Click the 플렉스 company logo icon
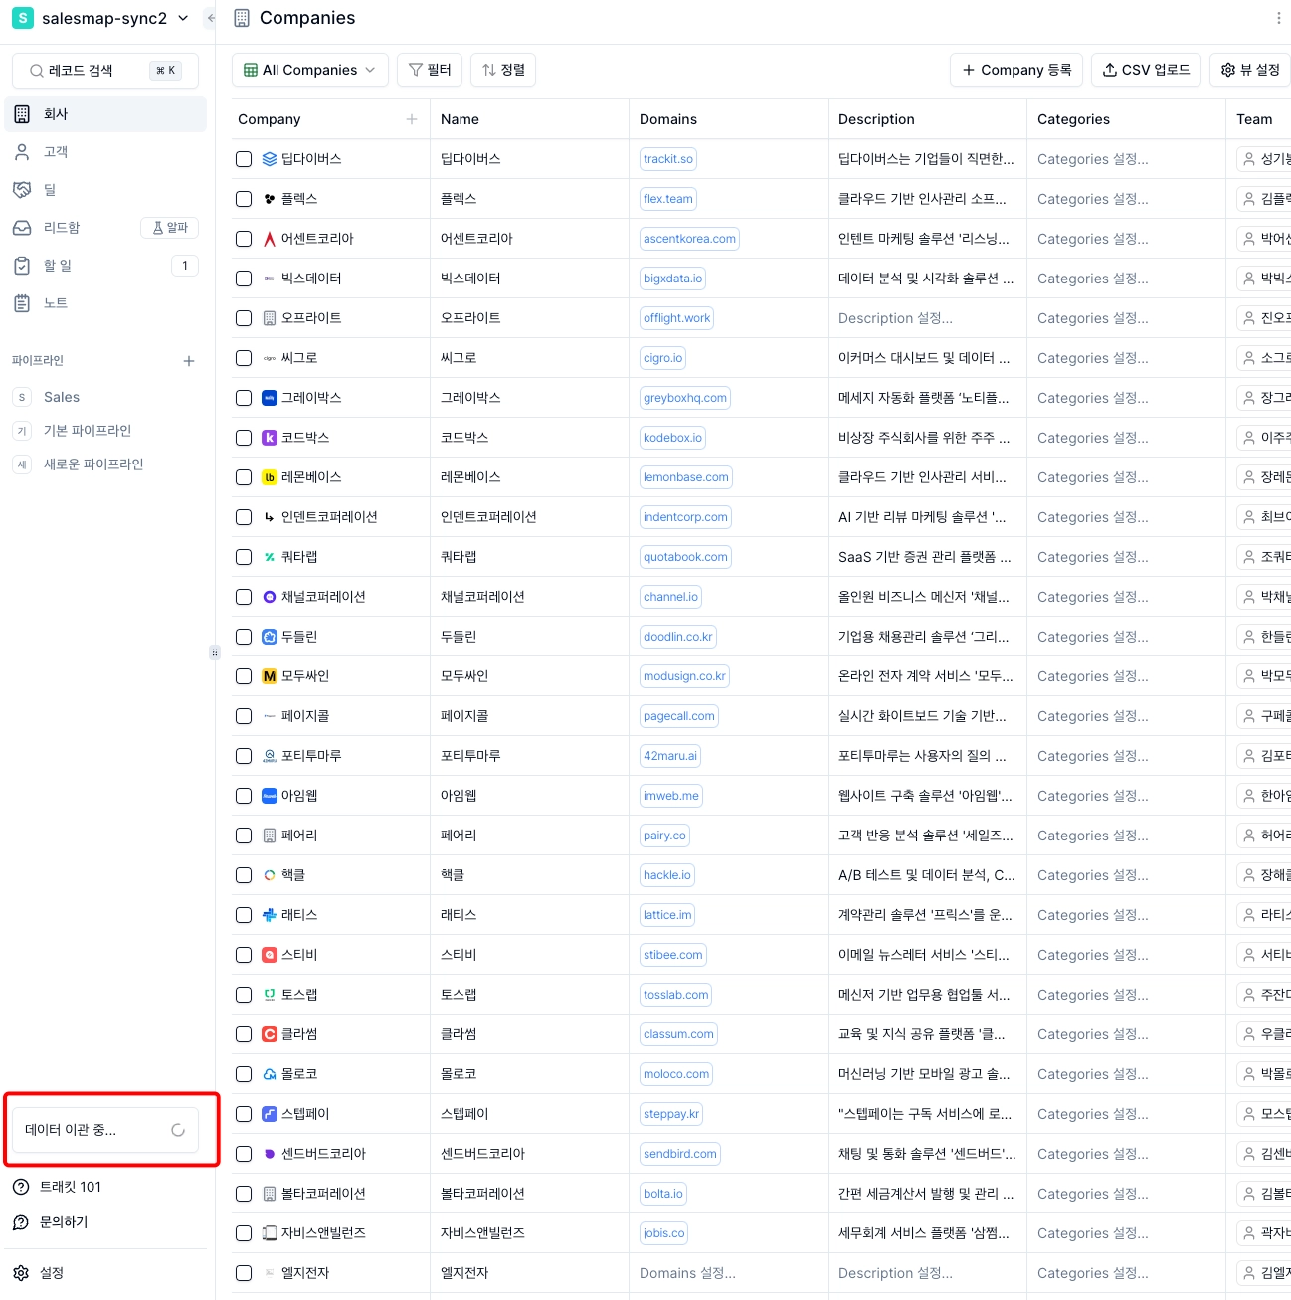Image resolution: width=1291 pixels, height=1300 pixels. click(x=270, y=199)
